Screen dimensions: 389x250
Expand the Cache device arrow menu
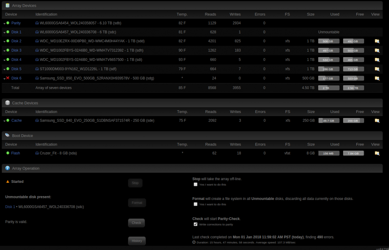4,121
